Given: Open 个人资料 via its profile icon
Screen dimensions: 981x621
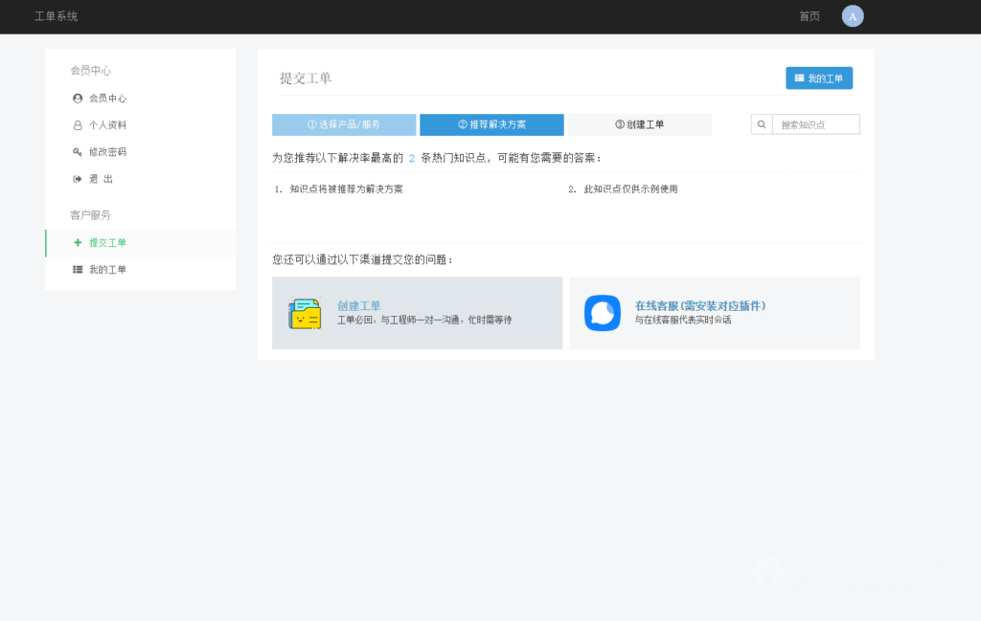Looking at the screenshot, I should (x=75, y=124).
